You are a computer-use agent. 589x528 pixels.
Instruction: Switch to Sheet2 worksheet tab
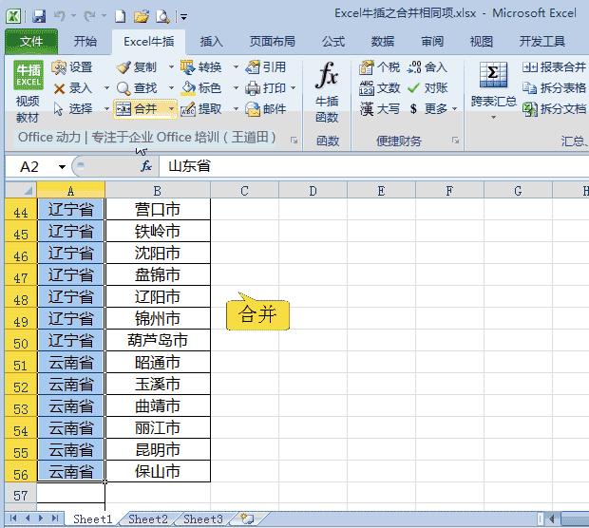[x=148, y=519]
